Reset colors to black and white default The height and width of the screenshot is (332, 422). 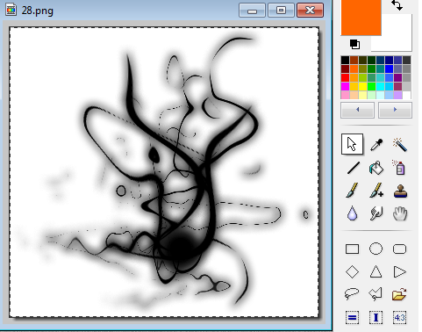point(354,44)
